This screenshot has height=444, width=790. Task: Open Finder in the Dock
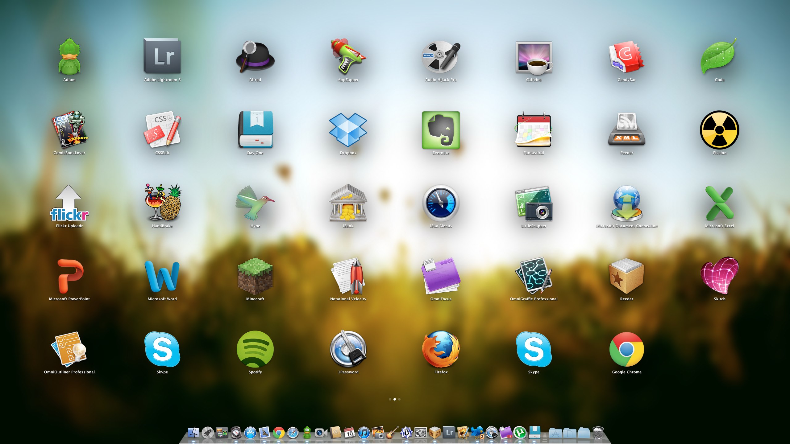click(x=193, y=433)
